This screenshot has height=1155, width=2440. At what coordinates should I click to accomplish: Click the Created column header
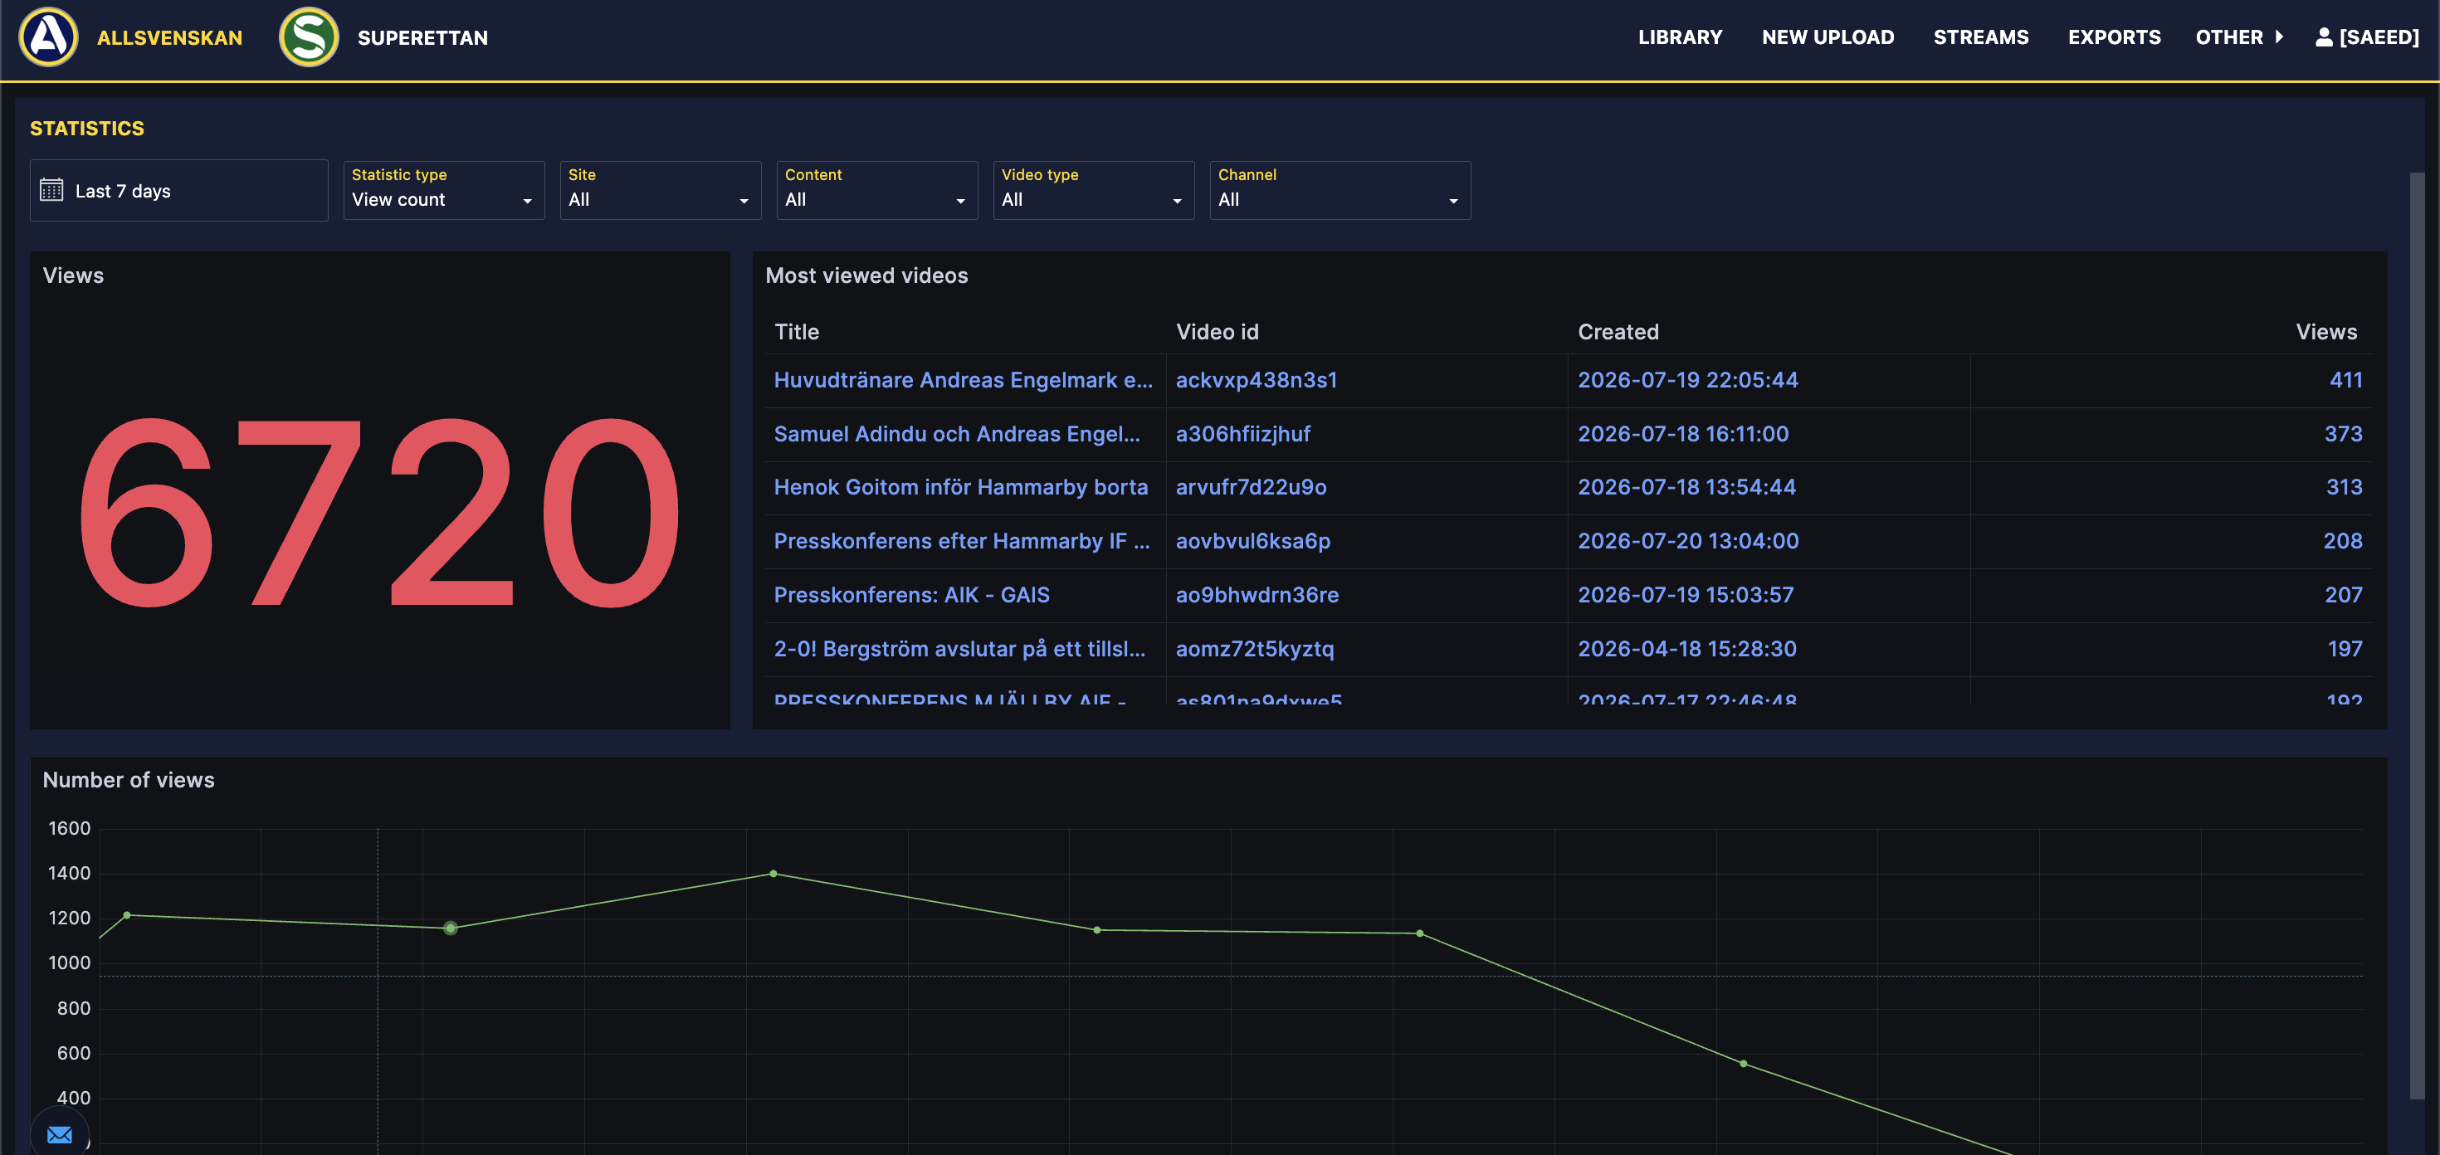[x=1618, y=331]
